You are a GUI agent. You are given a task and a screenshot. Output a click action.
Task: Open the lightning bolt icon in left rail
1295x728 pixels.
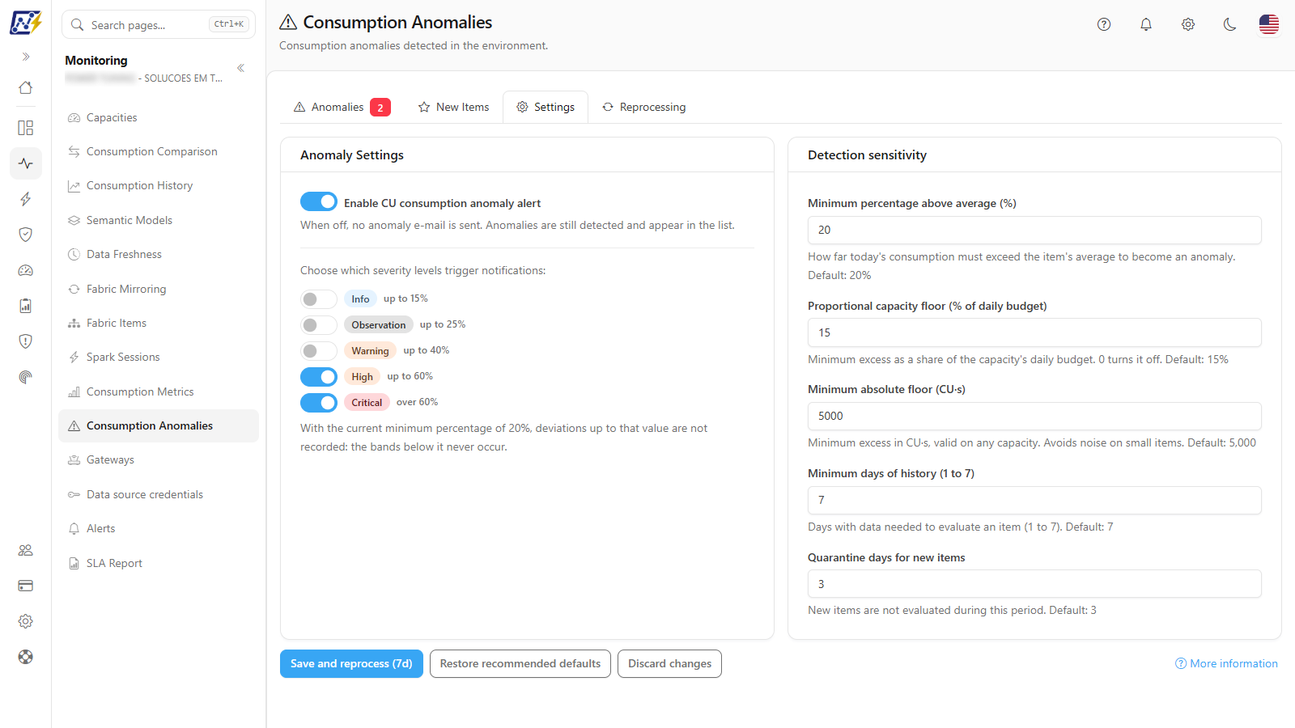pos(26,199)
